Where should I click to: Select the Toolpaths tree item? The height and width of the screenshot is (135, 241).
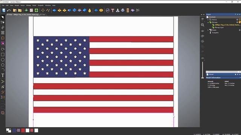(x=215, y=33)
